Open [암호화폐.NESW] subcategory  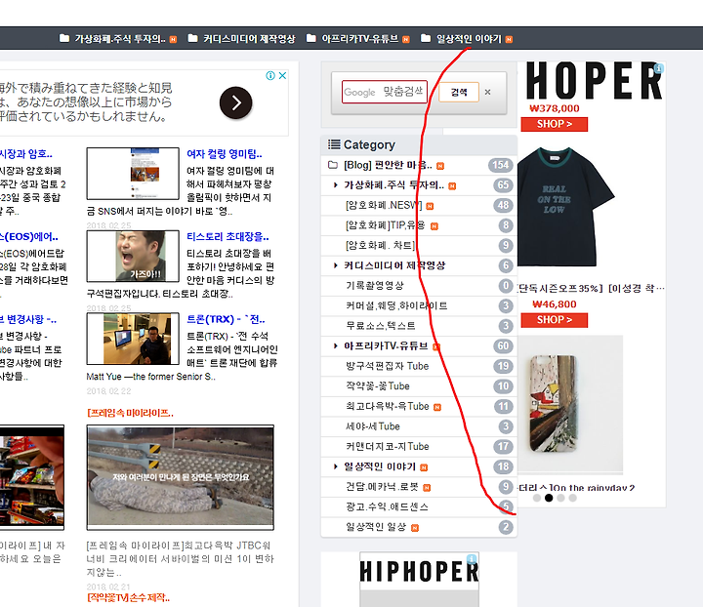(384, 206)
